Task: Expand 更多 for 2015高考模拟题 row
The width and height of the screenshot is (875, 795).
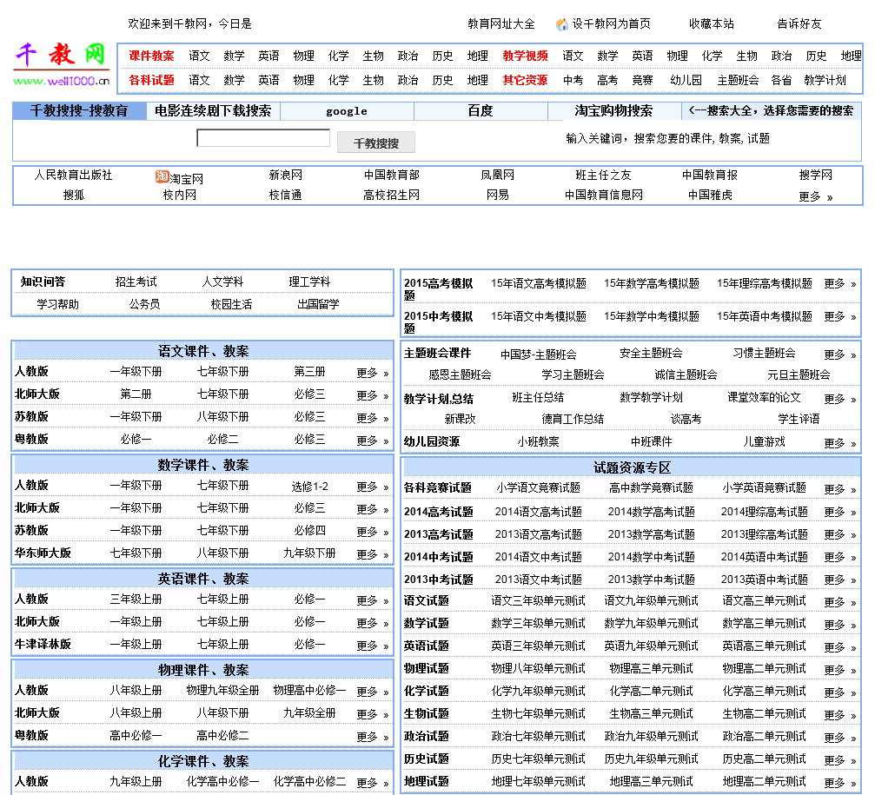Action: 840,284
